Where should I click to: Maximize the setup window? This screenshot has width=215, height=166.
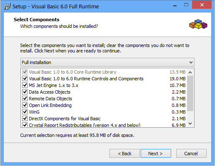(x=186, y=5)
